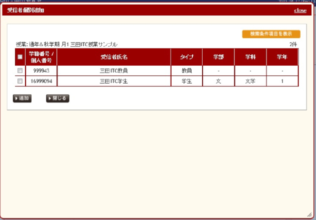Screen dimensions: 316x220
Task: Click the 学部 column header
Action: (x=219, y=57)
